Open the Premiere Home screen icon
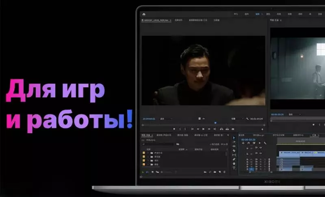This screenshot has height=197, width=325. [x=144, y=14]
